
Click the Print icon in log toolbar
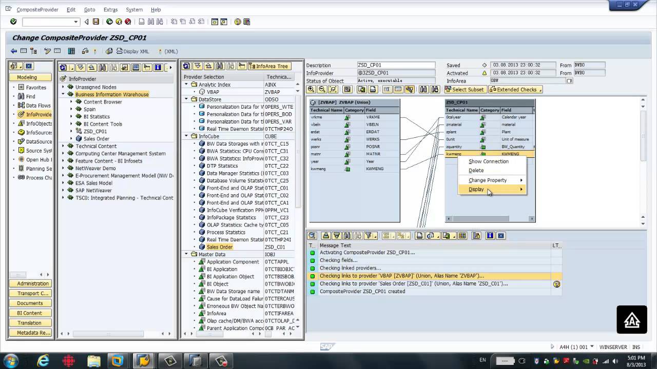point(419,236)
